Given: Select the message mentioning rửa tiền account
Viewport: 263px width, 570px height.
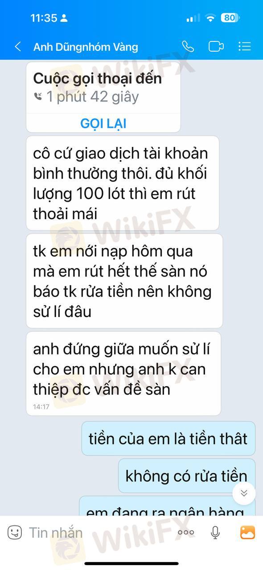Looking at the screenshot, I should click(124, 281).
